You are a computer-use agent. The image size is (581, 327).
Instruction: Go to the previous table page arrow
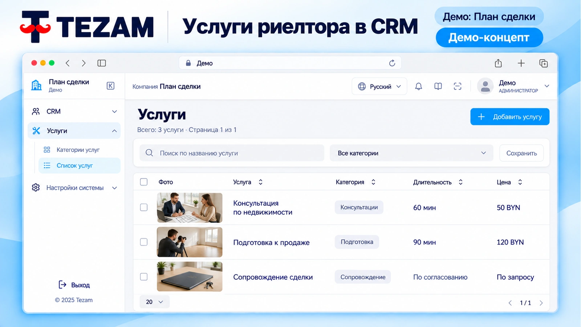point(510,303)
